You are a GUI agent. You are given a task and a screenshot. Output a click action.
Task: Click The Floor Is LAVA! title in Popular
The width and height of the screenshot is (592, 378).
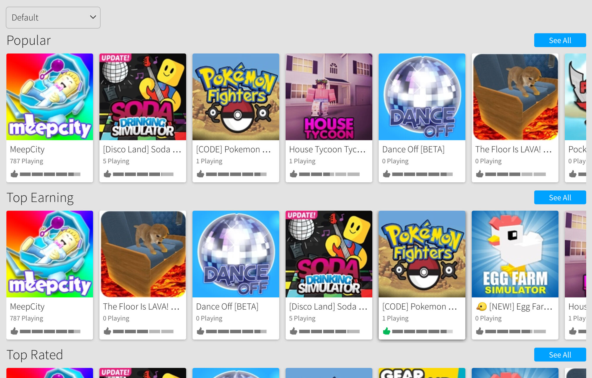point(514,149)
